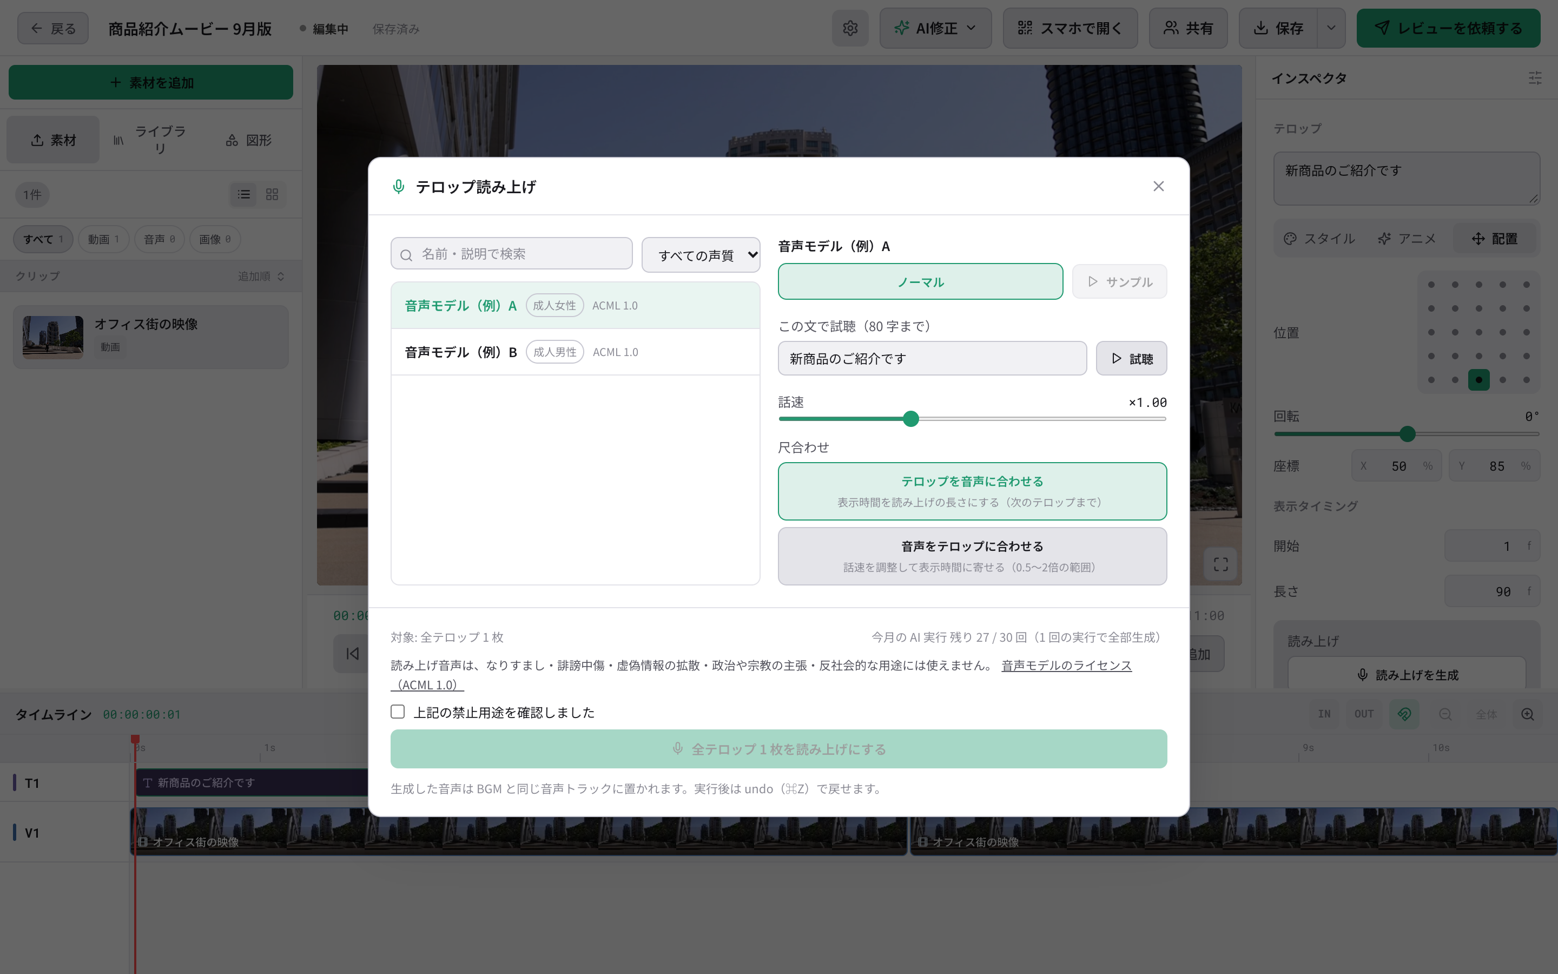1558x974 pixels.
Task: Open the スタイル inspector tab
Action: pyautogui.click(x=1321, y=238)
